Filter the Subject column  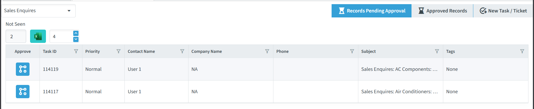[x=437, y=51]
